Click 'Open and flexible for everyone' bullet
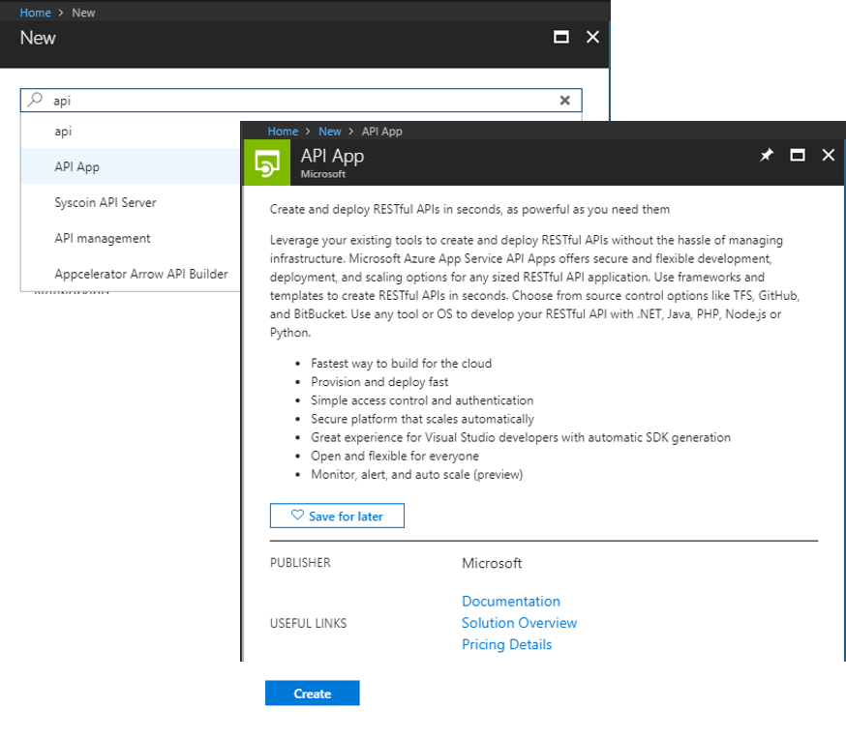This screenshot has width=846, height=739. pos(394,456)
